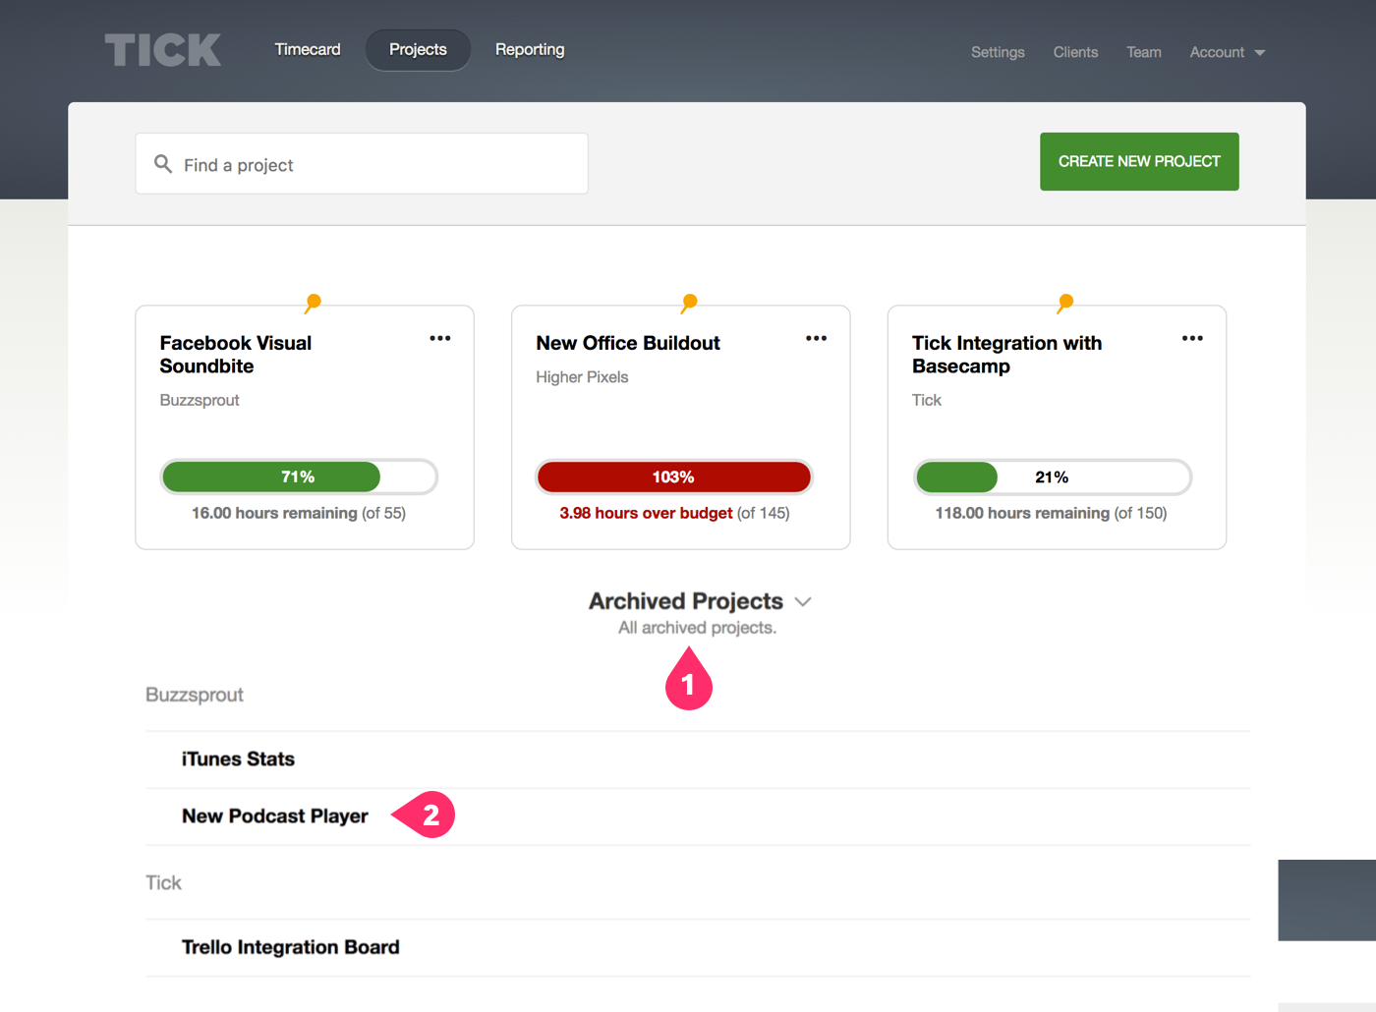The width and height of the screenshot is (1376, 1012).
Task: Open options menu for Tick Integration with Basecamp
Action: tap(1191, 338)
